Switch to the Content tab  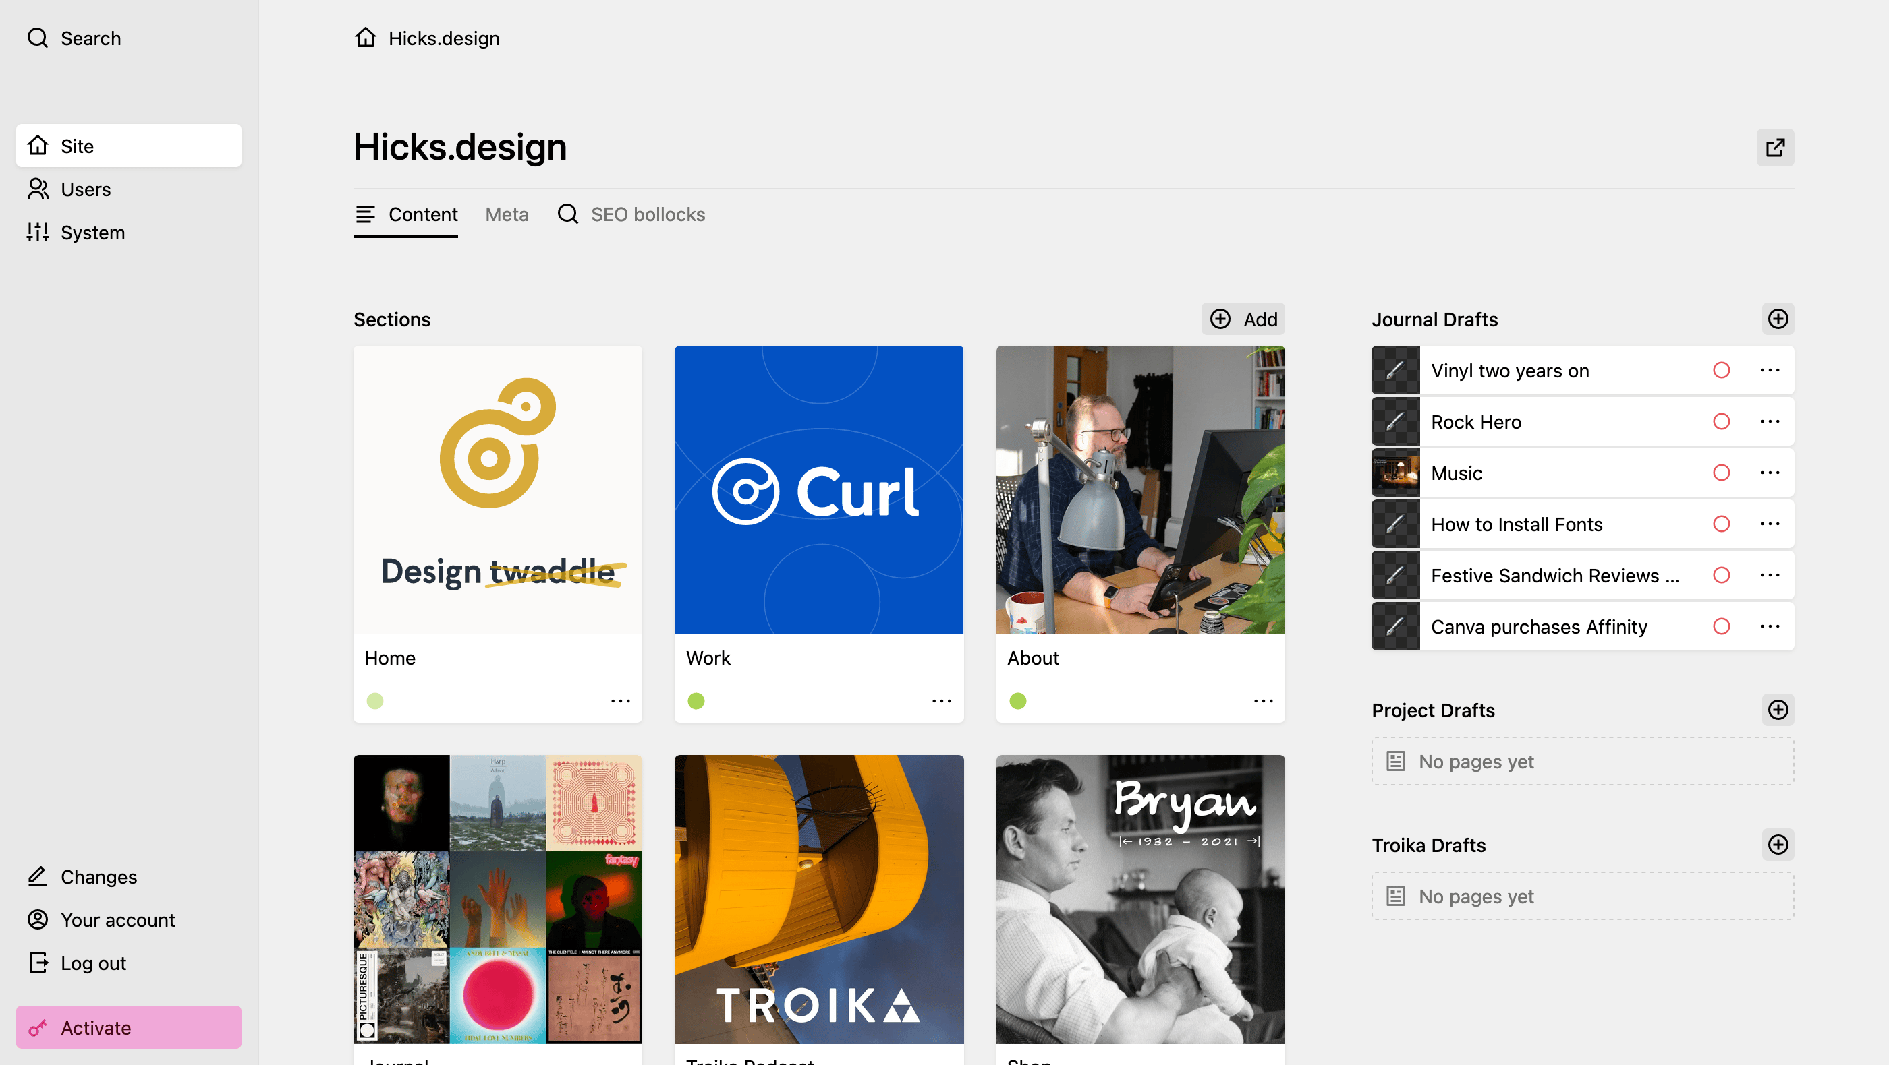(x=405, y=214)
